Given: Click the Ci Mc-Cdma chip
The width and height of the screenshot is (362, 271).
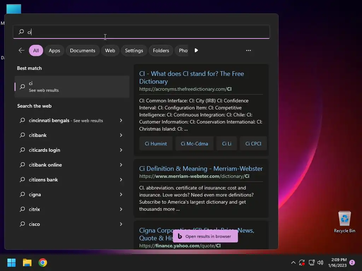Looking at the screenshot, I should [x=194, y=144].
